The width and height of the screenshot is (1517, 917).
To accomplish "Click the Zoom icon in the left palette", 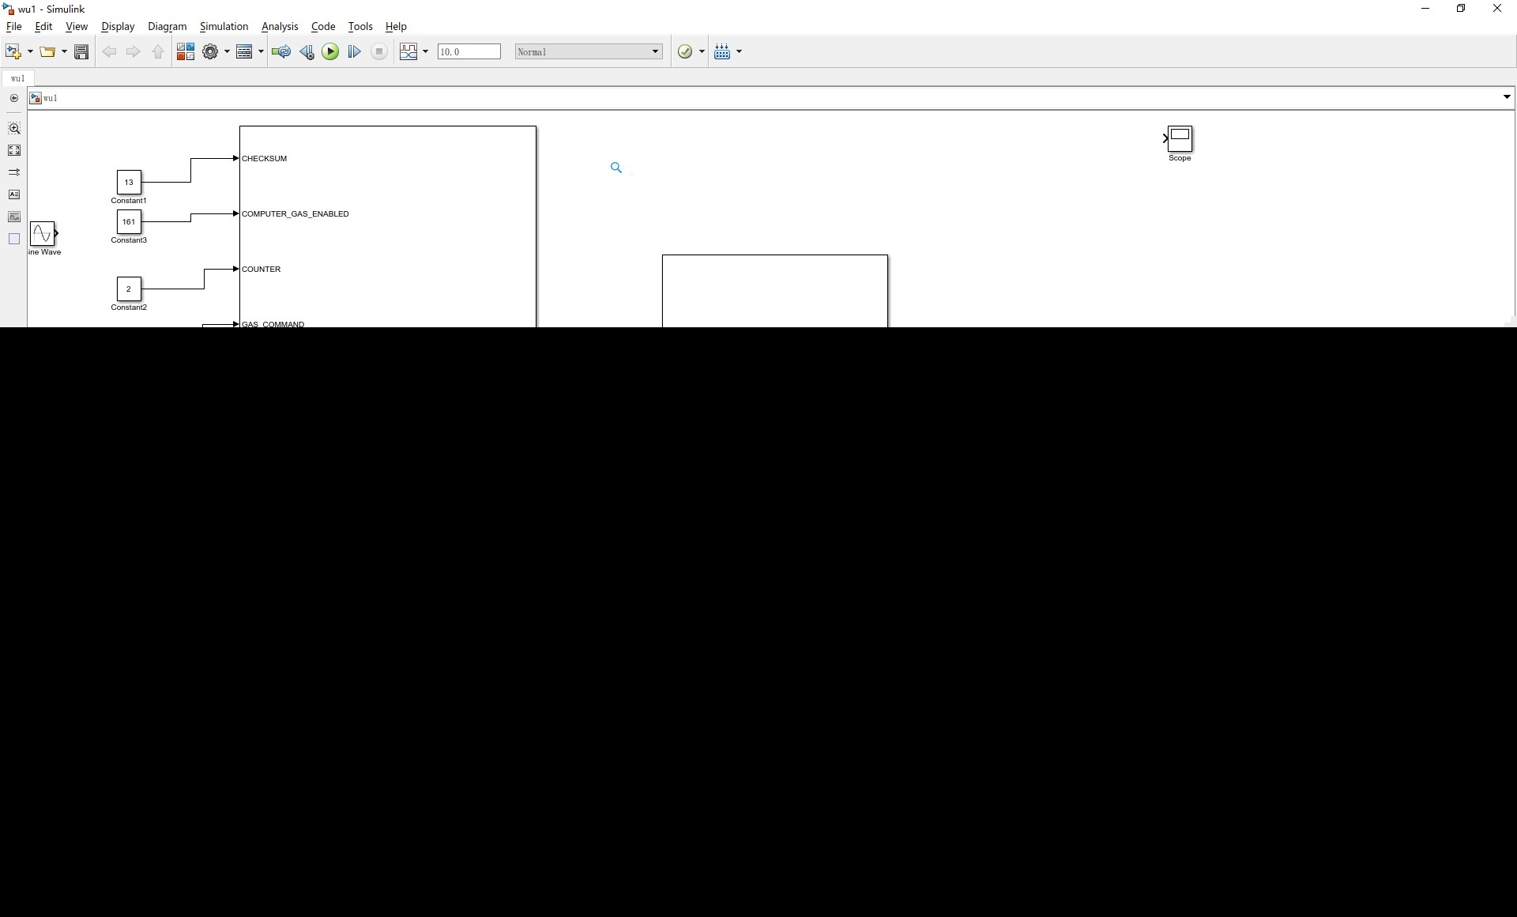I will [14, 128].
